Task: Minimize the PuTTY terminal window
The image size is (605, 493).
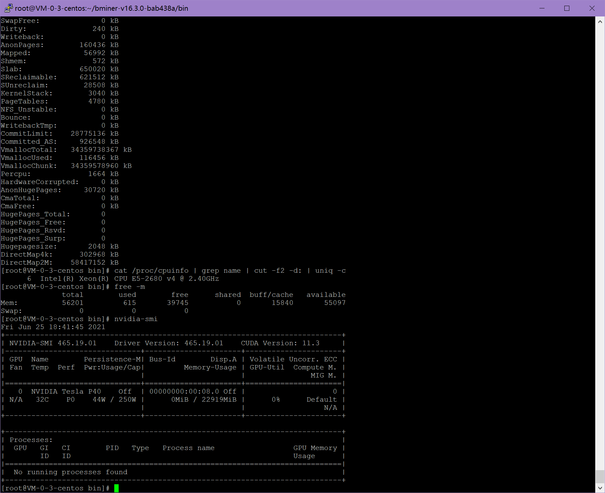Action: click(x=542, y=8)
